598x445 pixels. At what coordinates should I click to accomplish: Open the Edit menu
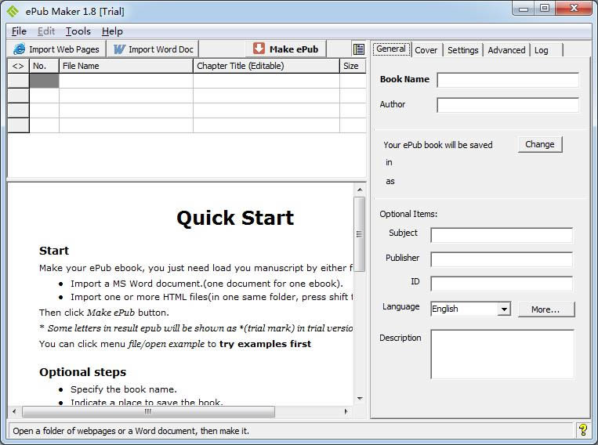click(x=46, y=31)
